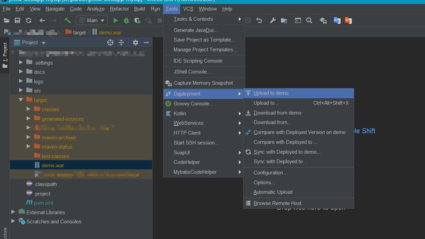The image size is (425, 239).
Task: Click the device file transfer toolbar icon
Action: [323, 20]
